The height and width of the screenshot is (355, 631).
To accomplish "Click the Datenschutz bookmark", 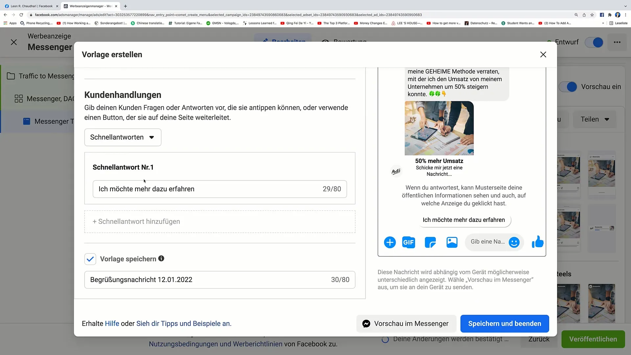I will pos(481,23).
